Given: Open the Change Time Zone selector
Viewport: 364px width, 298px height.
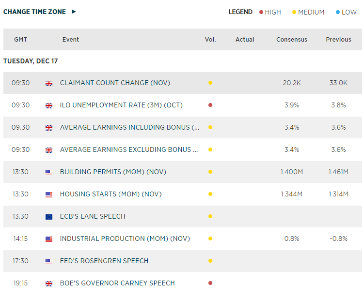Looking at the screenshot, I should [34, 12].
